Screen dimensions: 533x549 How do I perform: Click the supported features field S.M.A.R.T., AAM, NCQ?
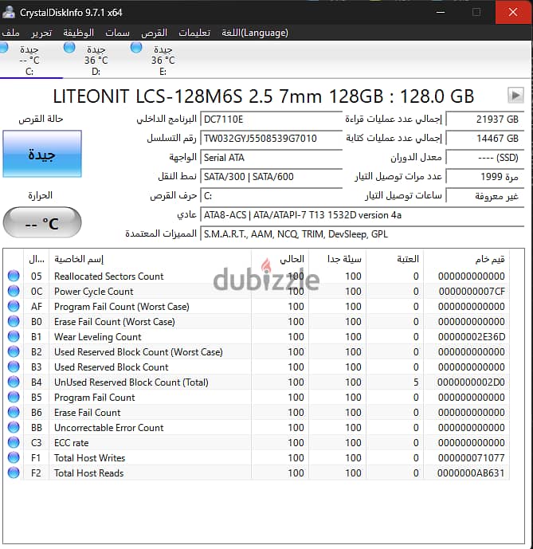click(x=363, y=234)
